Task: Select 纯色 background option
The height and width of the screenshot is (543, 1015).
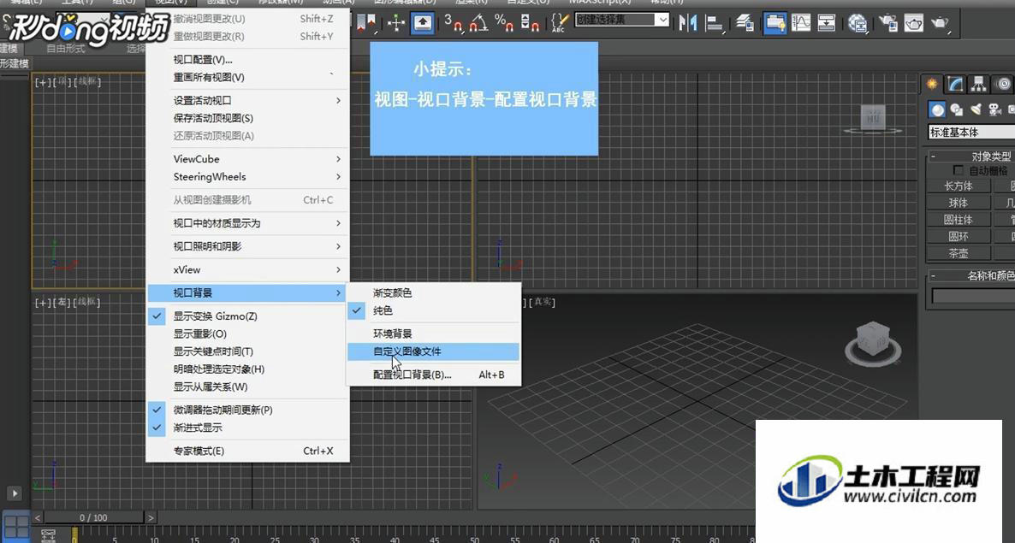Action: [x=434, y=310]
